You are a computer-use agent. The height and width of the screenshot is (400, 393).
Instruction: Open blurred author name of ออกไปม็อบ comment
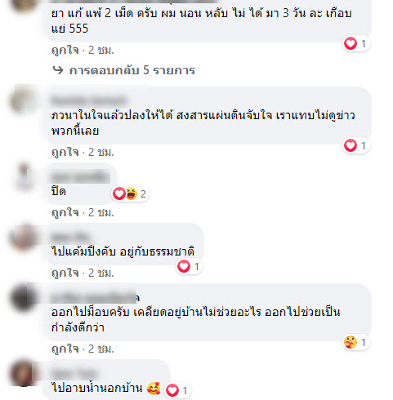96,297
